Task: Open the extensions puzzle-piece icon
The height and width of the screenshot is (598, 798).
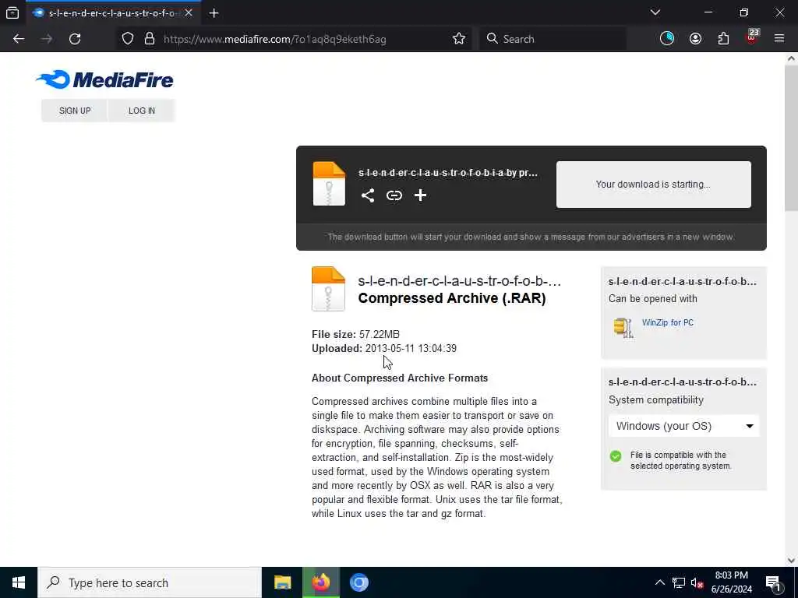Action: (x=724, y=39)
